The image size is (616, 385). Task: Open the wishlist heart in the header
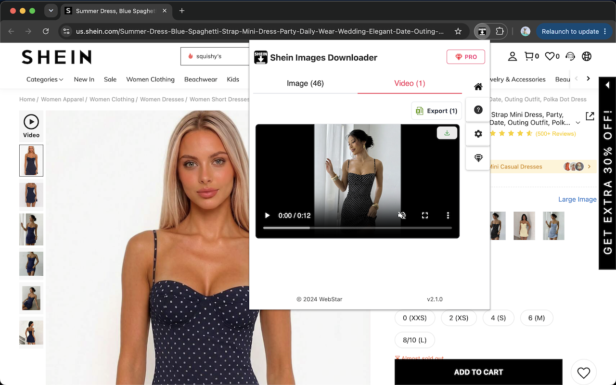tap(552, 56)
